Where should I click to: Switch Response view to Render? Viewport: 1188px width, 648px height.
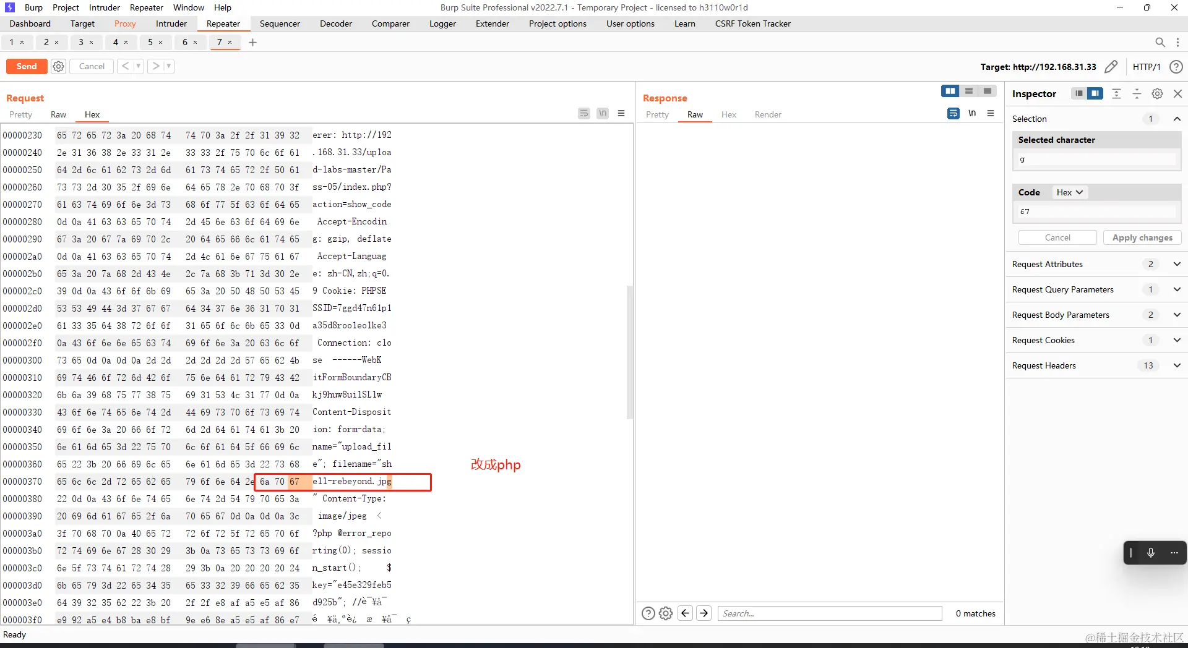pos(768,114)
